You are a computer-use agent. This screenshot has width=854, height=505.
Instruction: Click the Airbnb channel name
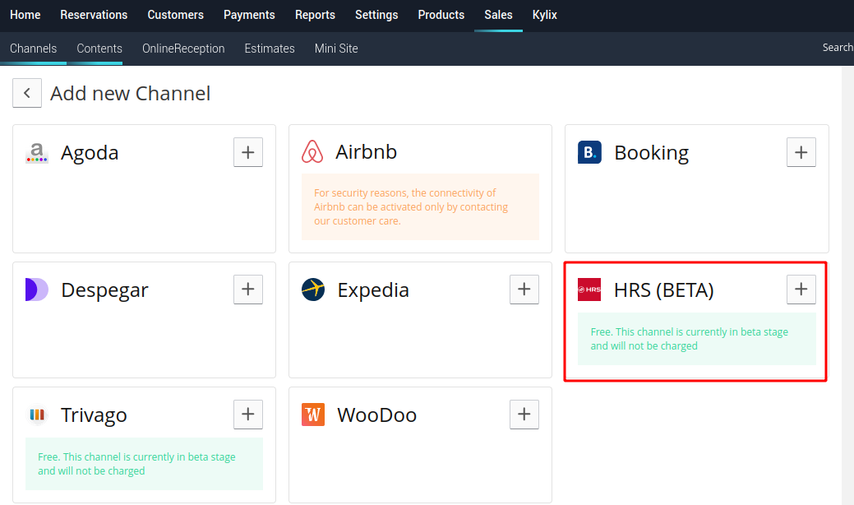366,152
